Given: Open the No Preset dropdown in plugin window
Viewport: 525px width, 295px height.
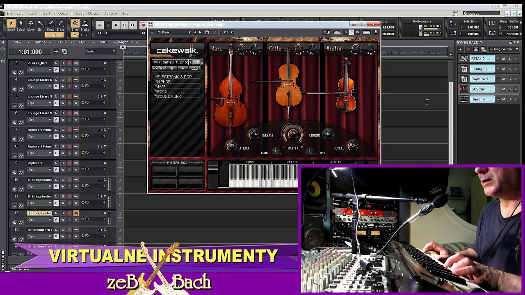Looking at the screenshot, I should pyautogui.click(x=173, y=32).
